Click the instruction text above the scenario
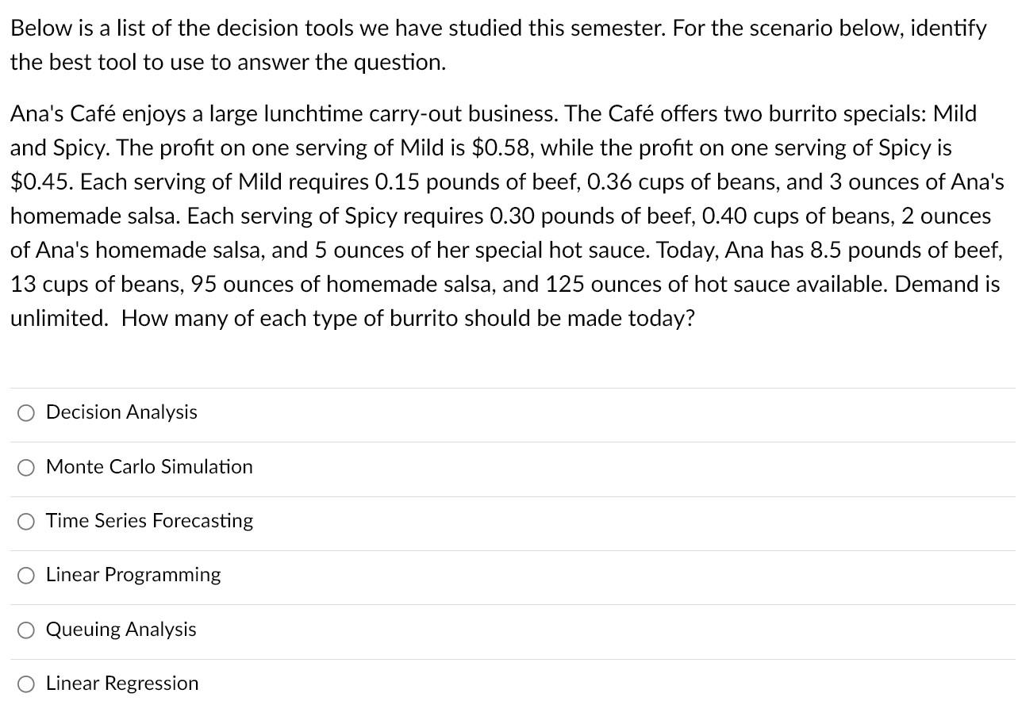Screen dimensions: 1022x720 (498, 44)
